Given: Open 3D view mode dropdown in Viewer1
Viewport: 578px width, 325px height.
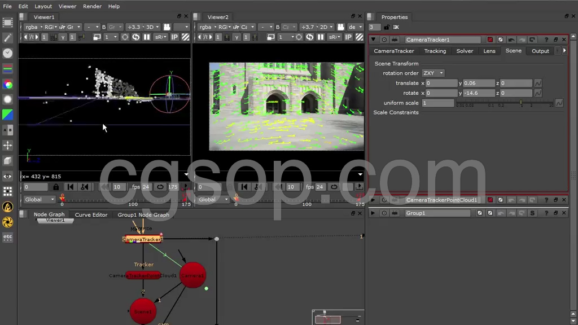Looking at the screenshot, I should (x=152, y=27).
